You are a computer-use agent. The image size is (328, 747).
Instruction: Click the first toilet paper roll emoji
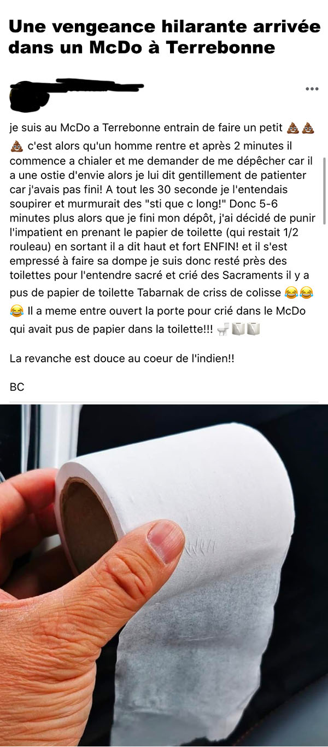point(238,329)
